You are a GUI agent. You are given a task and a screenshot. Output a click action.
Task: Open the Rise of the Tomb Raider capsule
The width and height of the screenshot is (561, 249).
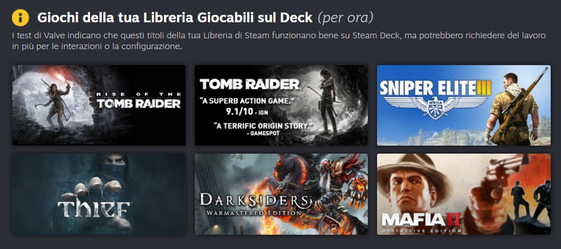coord(99,105)
